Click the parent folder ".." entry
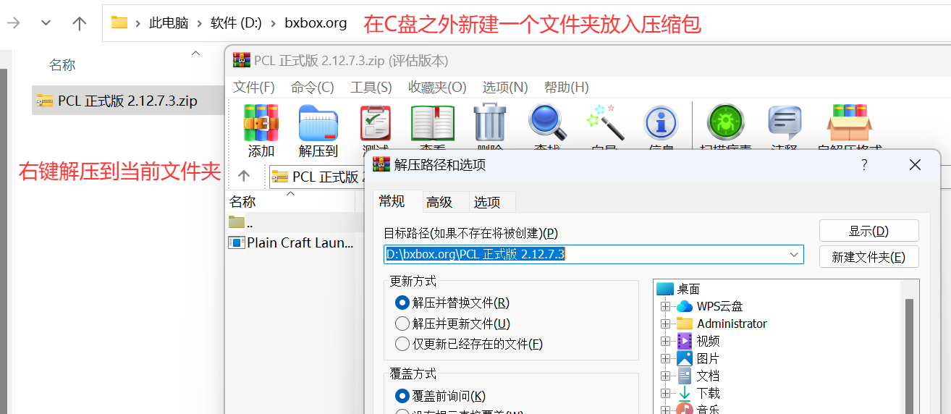The image size is (951, 414). click(241, 221)
